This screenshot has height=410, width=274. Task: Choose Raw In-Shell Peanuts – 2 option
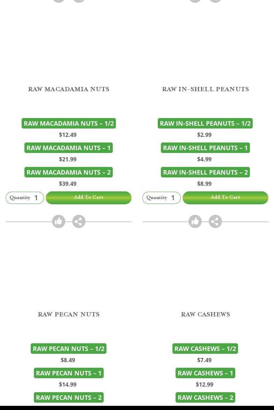tap(205, 172)
